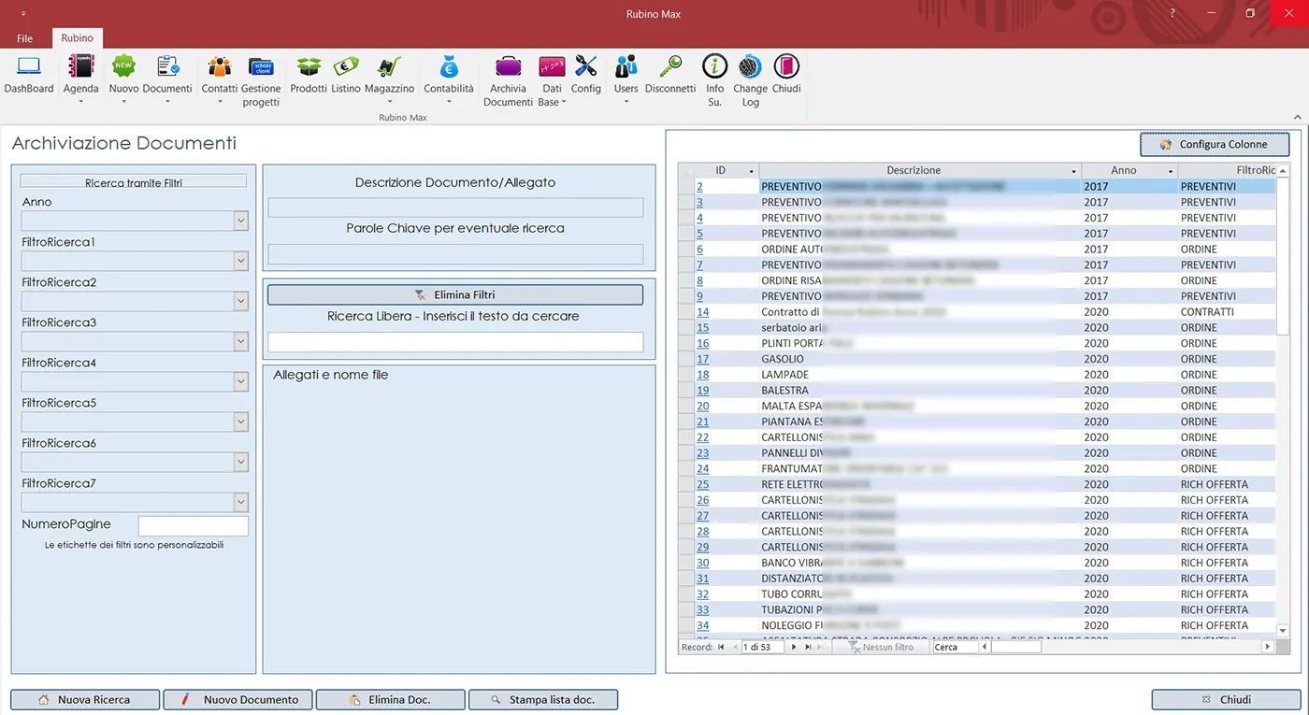Image resolution: width=1309 pixels, height=715 pixels.
Task: Select the LAMPADE row description
Action: coord(785,375)
